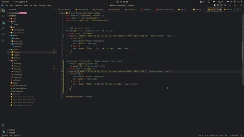Viewport: 244px width, 137px height.
Task: Split the editor to the right
Action: pyautogui.click(x=238, y=10)
